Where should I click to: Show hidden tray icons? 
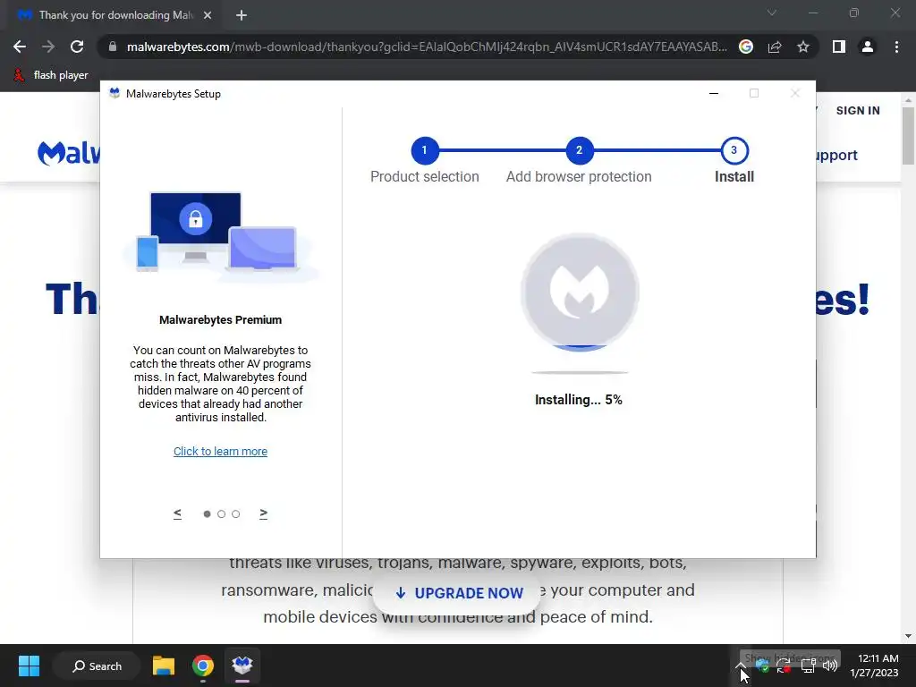(740, 665)
